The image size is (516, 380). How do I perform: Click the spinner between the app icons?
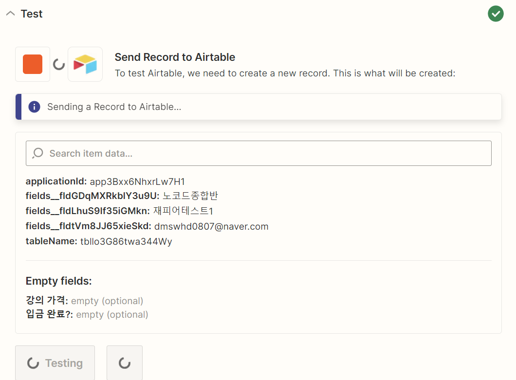[59, 64]
